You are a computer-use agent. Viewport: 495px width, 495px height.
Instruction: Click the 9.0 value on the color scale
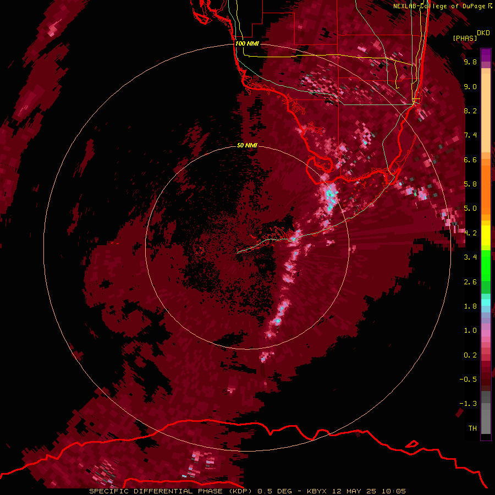(470, 86)
